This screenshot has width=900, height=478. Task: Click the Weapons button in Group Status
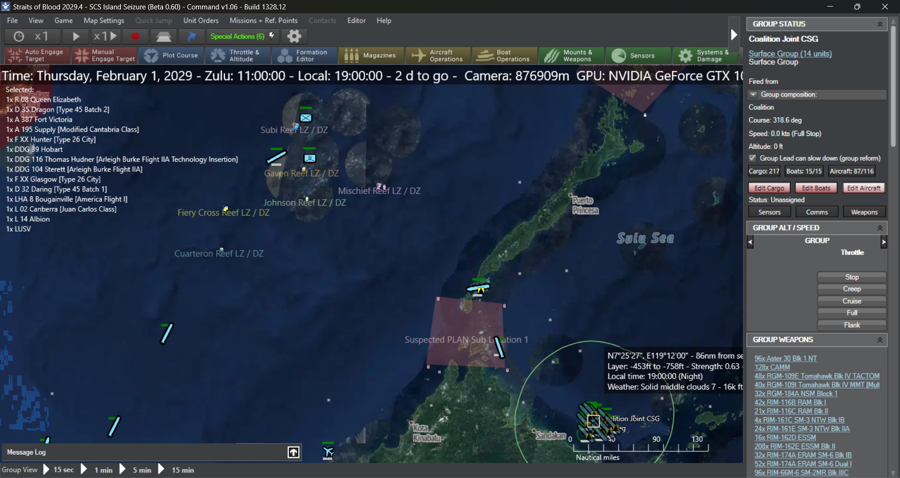864,212
